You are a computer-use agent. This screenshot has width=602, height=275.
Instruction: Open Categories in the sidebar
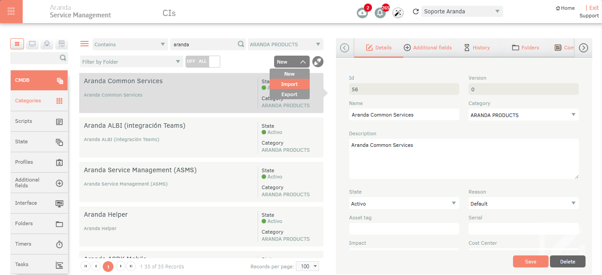[39, 101]
